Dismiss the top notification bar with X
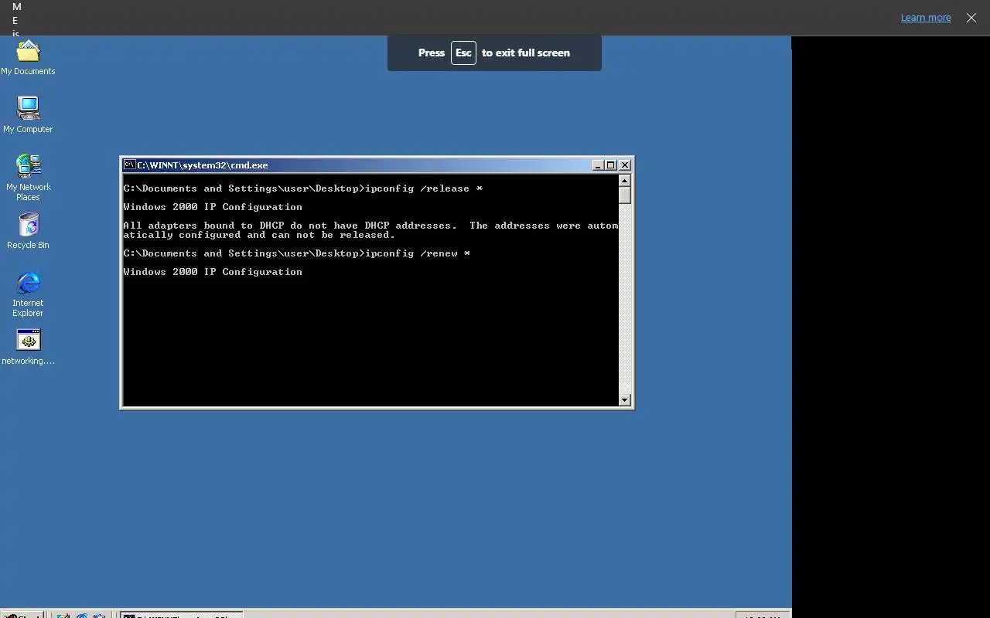990x618 pixels. 971,18
